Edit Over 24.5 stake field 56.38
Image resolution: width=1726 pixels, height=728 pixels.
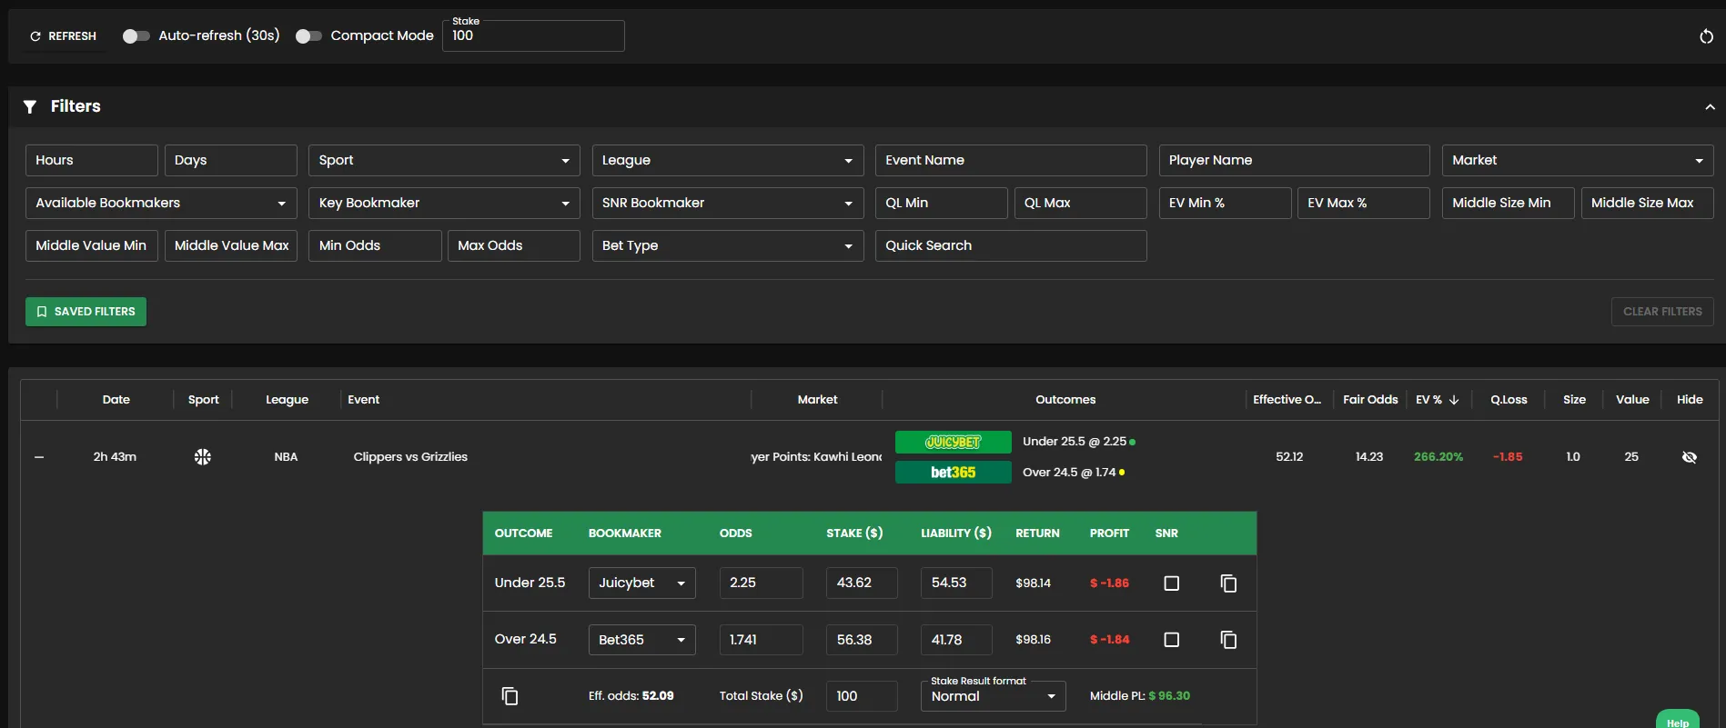862,640
